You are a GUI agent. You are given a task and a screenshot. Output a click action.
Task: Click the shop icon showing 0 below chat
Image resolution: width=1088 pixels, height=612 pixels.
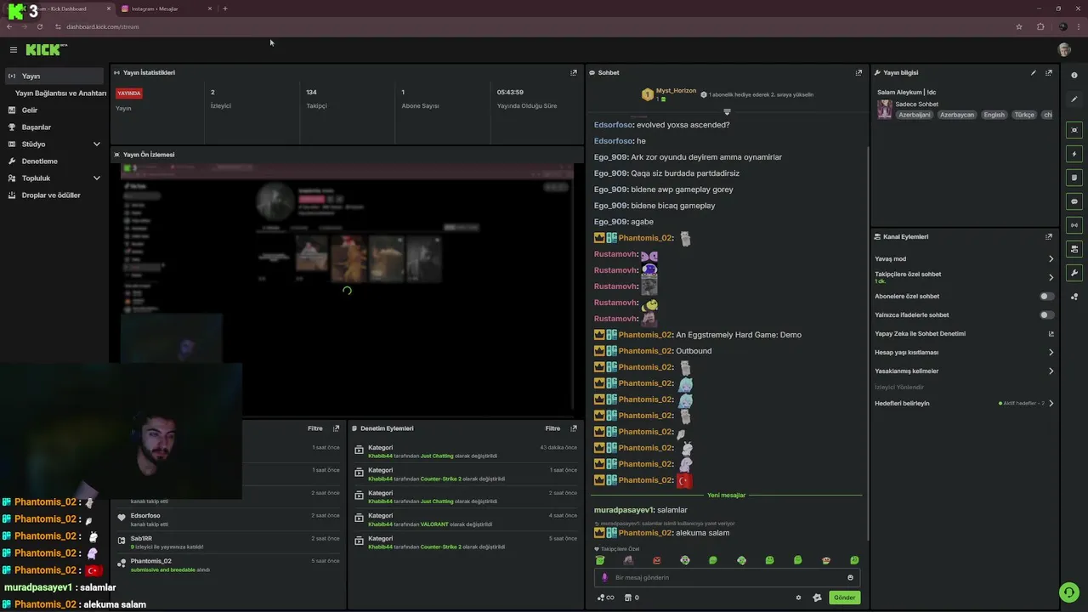point(632,598)
